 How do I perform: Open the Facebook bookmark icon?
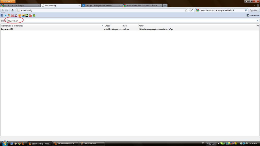click(2, 15)
